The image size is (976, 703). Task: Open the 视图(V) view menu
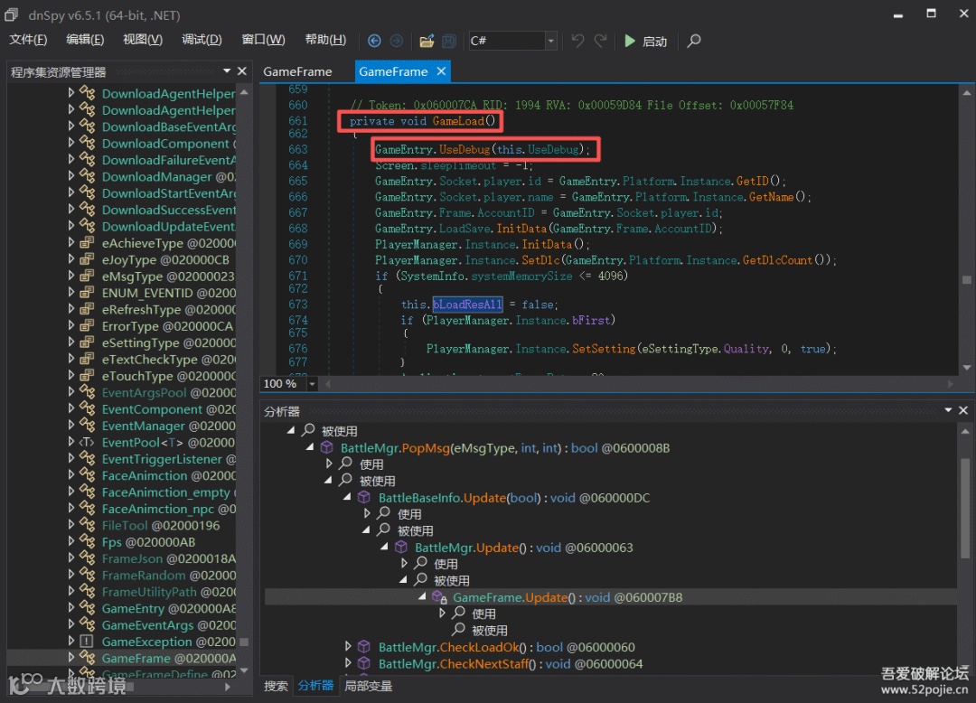(143, 40)
